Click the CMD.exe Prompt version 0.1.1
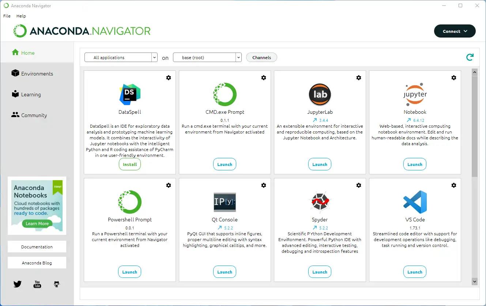The height and width of the screenshot is (306, 486). pyautogui.click(x=225, y=120)
